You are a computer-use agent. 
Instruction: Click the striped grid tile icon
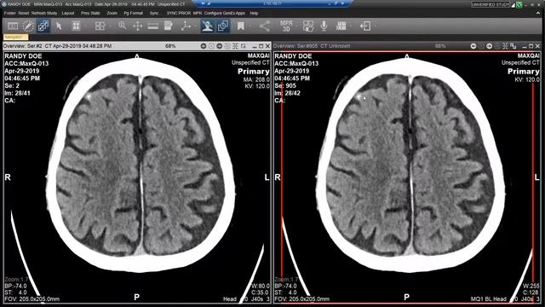coord(341,26)
